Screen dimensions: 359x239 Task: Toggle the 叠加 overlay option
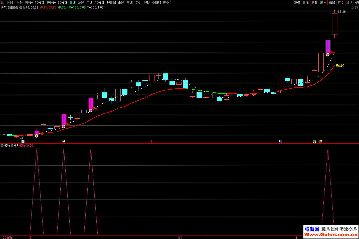[305, 2]
